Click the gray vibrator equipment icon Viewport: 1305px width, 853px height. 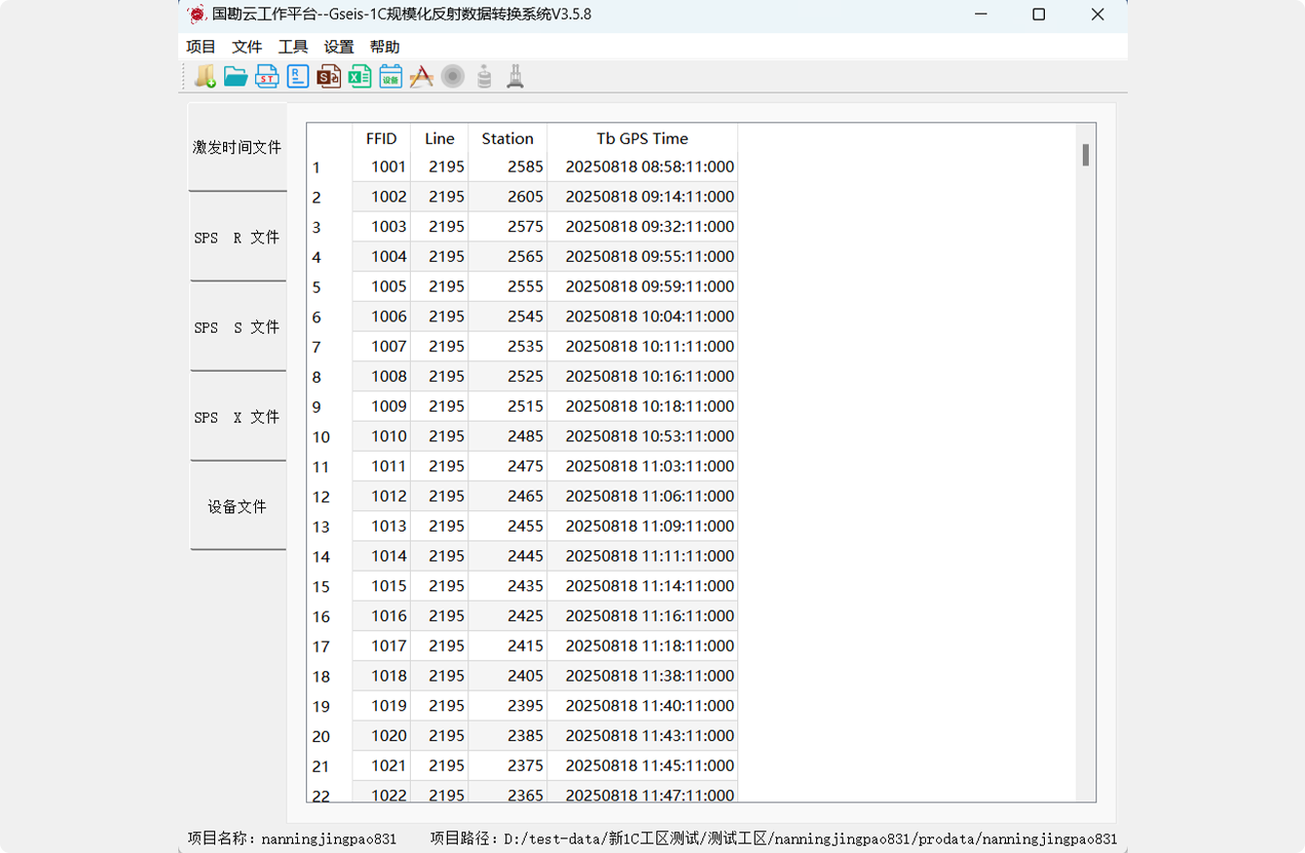pyautogui.click(x=515, y=76)
